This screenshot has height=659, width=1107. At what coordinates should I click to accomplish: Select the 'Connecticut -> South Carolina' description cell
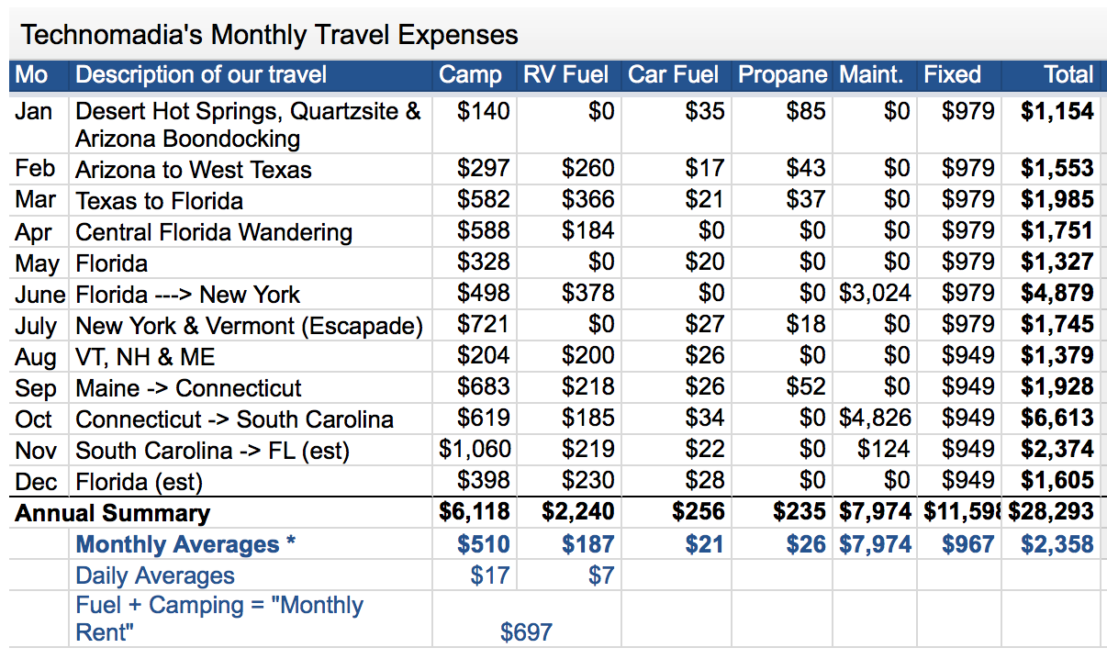click(x=234, y=419)
